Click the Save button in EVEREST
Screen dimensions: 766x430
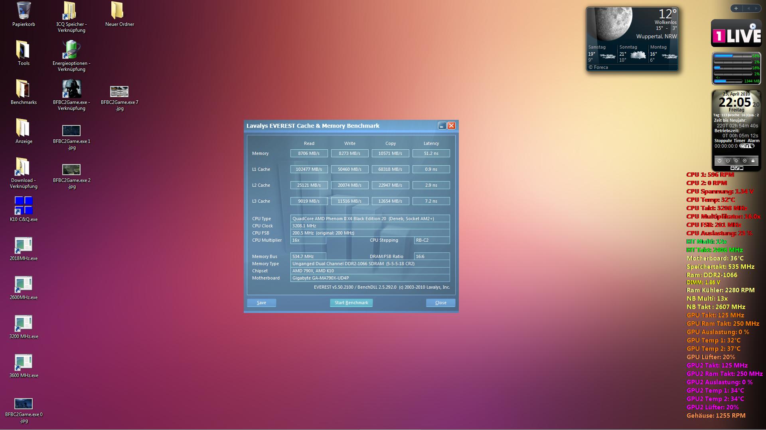[x=261, y=303]
